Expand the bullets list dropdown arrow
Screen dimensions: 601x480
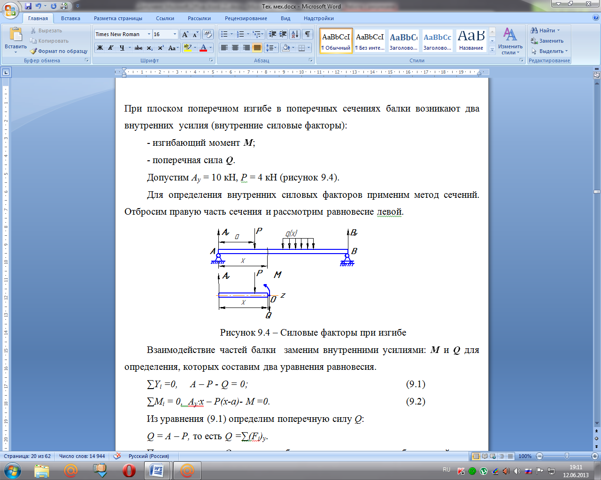coord(232,34)
